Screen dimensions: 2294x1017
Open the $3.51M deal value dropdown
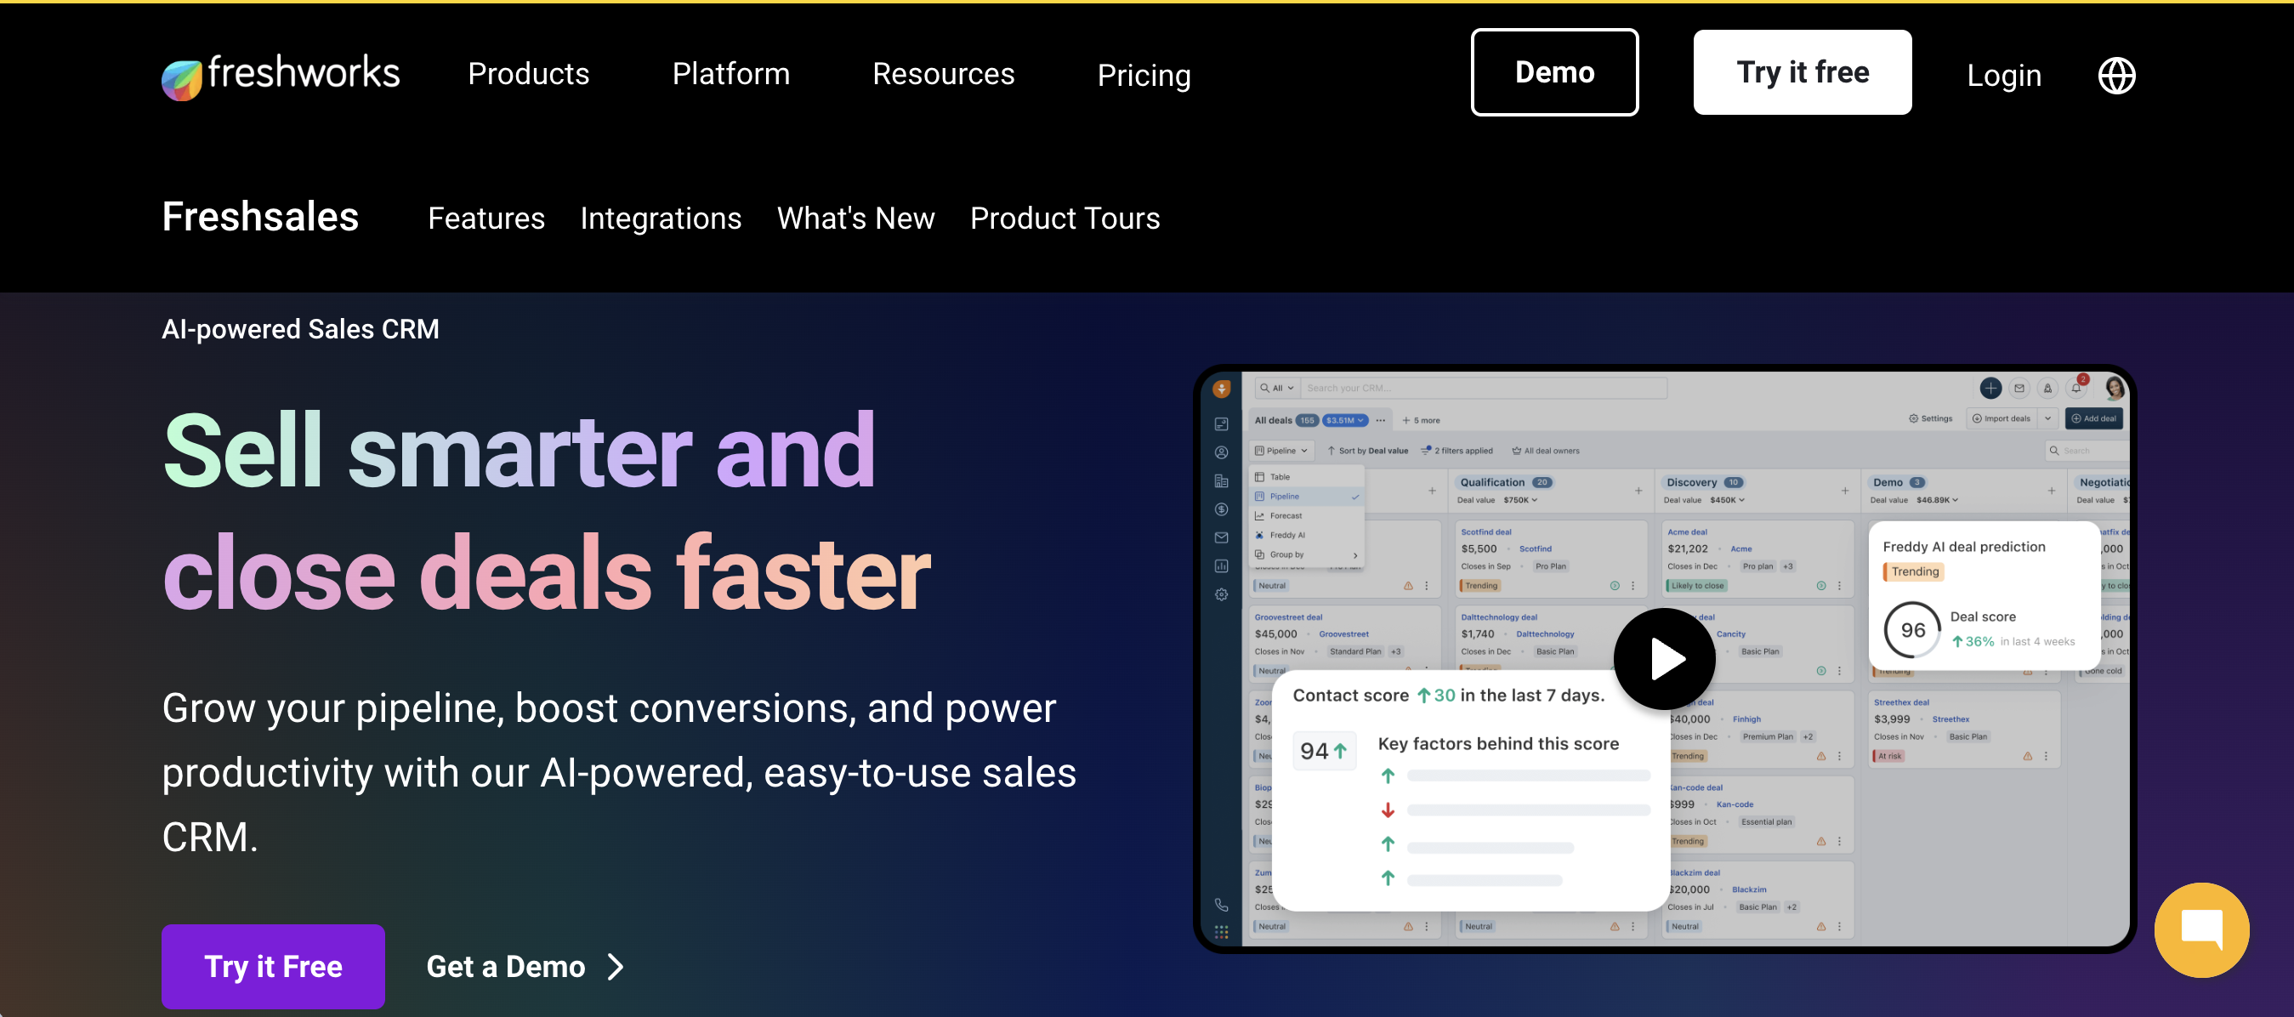1345,420
